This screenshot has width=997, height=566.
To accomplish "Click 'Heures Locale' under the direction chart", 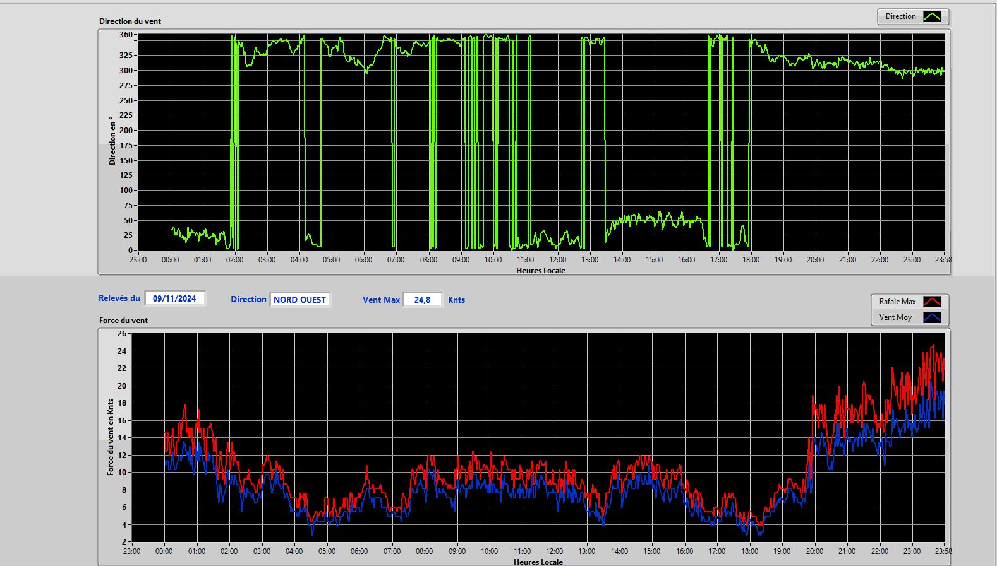I will (x=541, y=270).
